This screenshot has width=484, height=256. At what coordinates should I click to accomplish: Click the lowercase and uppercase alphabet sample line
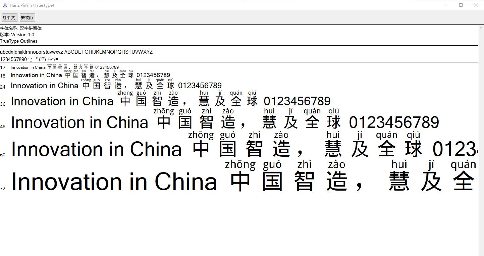point(76,52)
